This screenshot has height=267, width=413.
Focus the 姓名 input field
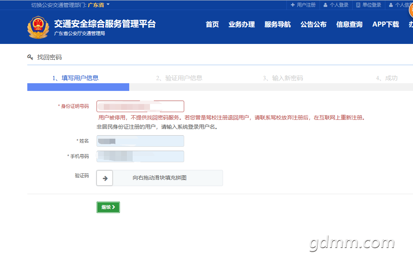coord(140,141)
